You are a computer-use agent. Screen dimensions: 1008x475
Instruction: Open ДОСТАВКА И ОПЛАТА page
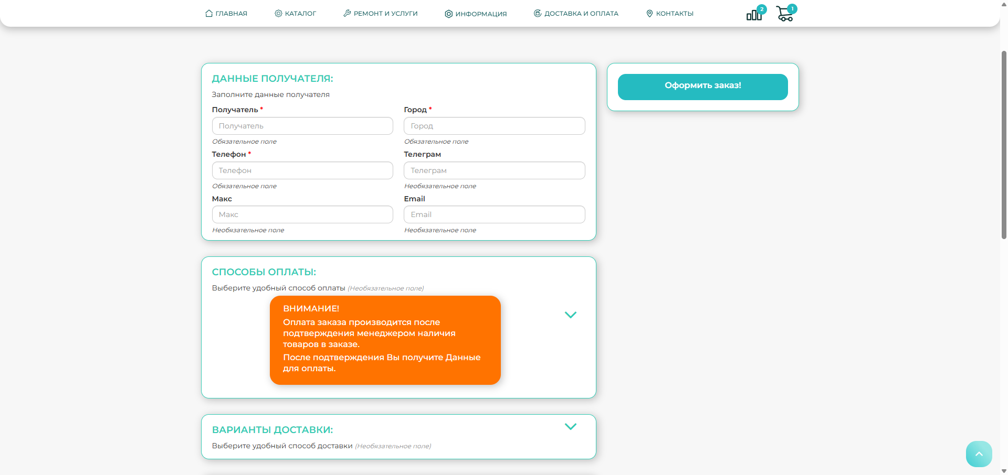(576, 14)
